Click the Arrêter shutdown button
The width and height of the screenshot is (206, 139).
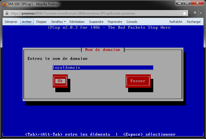(x=27, y=22)
